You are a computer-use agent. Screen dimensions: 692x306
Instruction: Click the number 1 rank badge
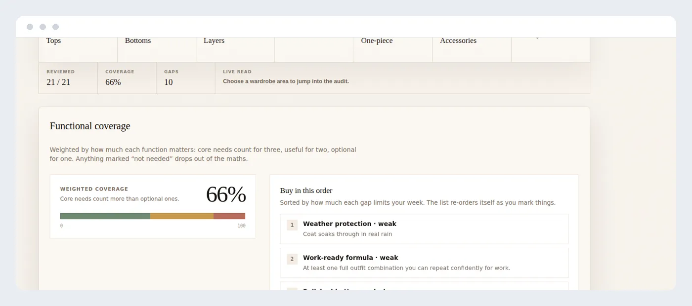[292, 225]
